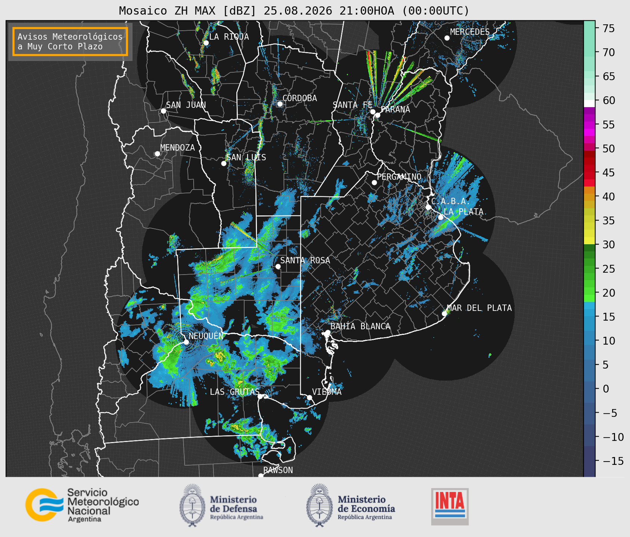Click the Mendoza city marker dot
This screenshot has width=630, height=537.
click(157, 154)
